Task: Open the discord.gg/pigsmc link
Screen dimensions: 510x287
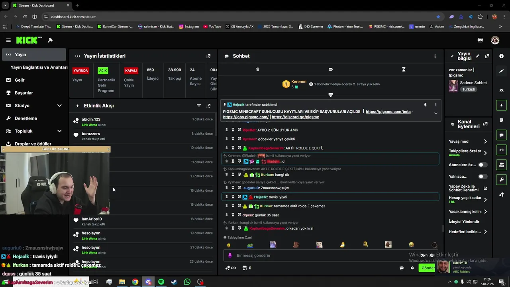Action: click(295, 117)
